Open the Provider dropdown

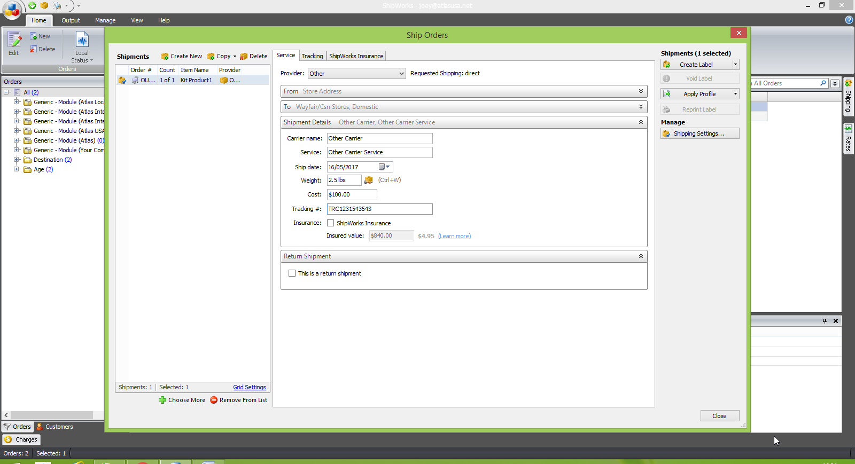(x=357, y=74)
